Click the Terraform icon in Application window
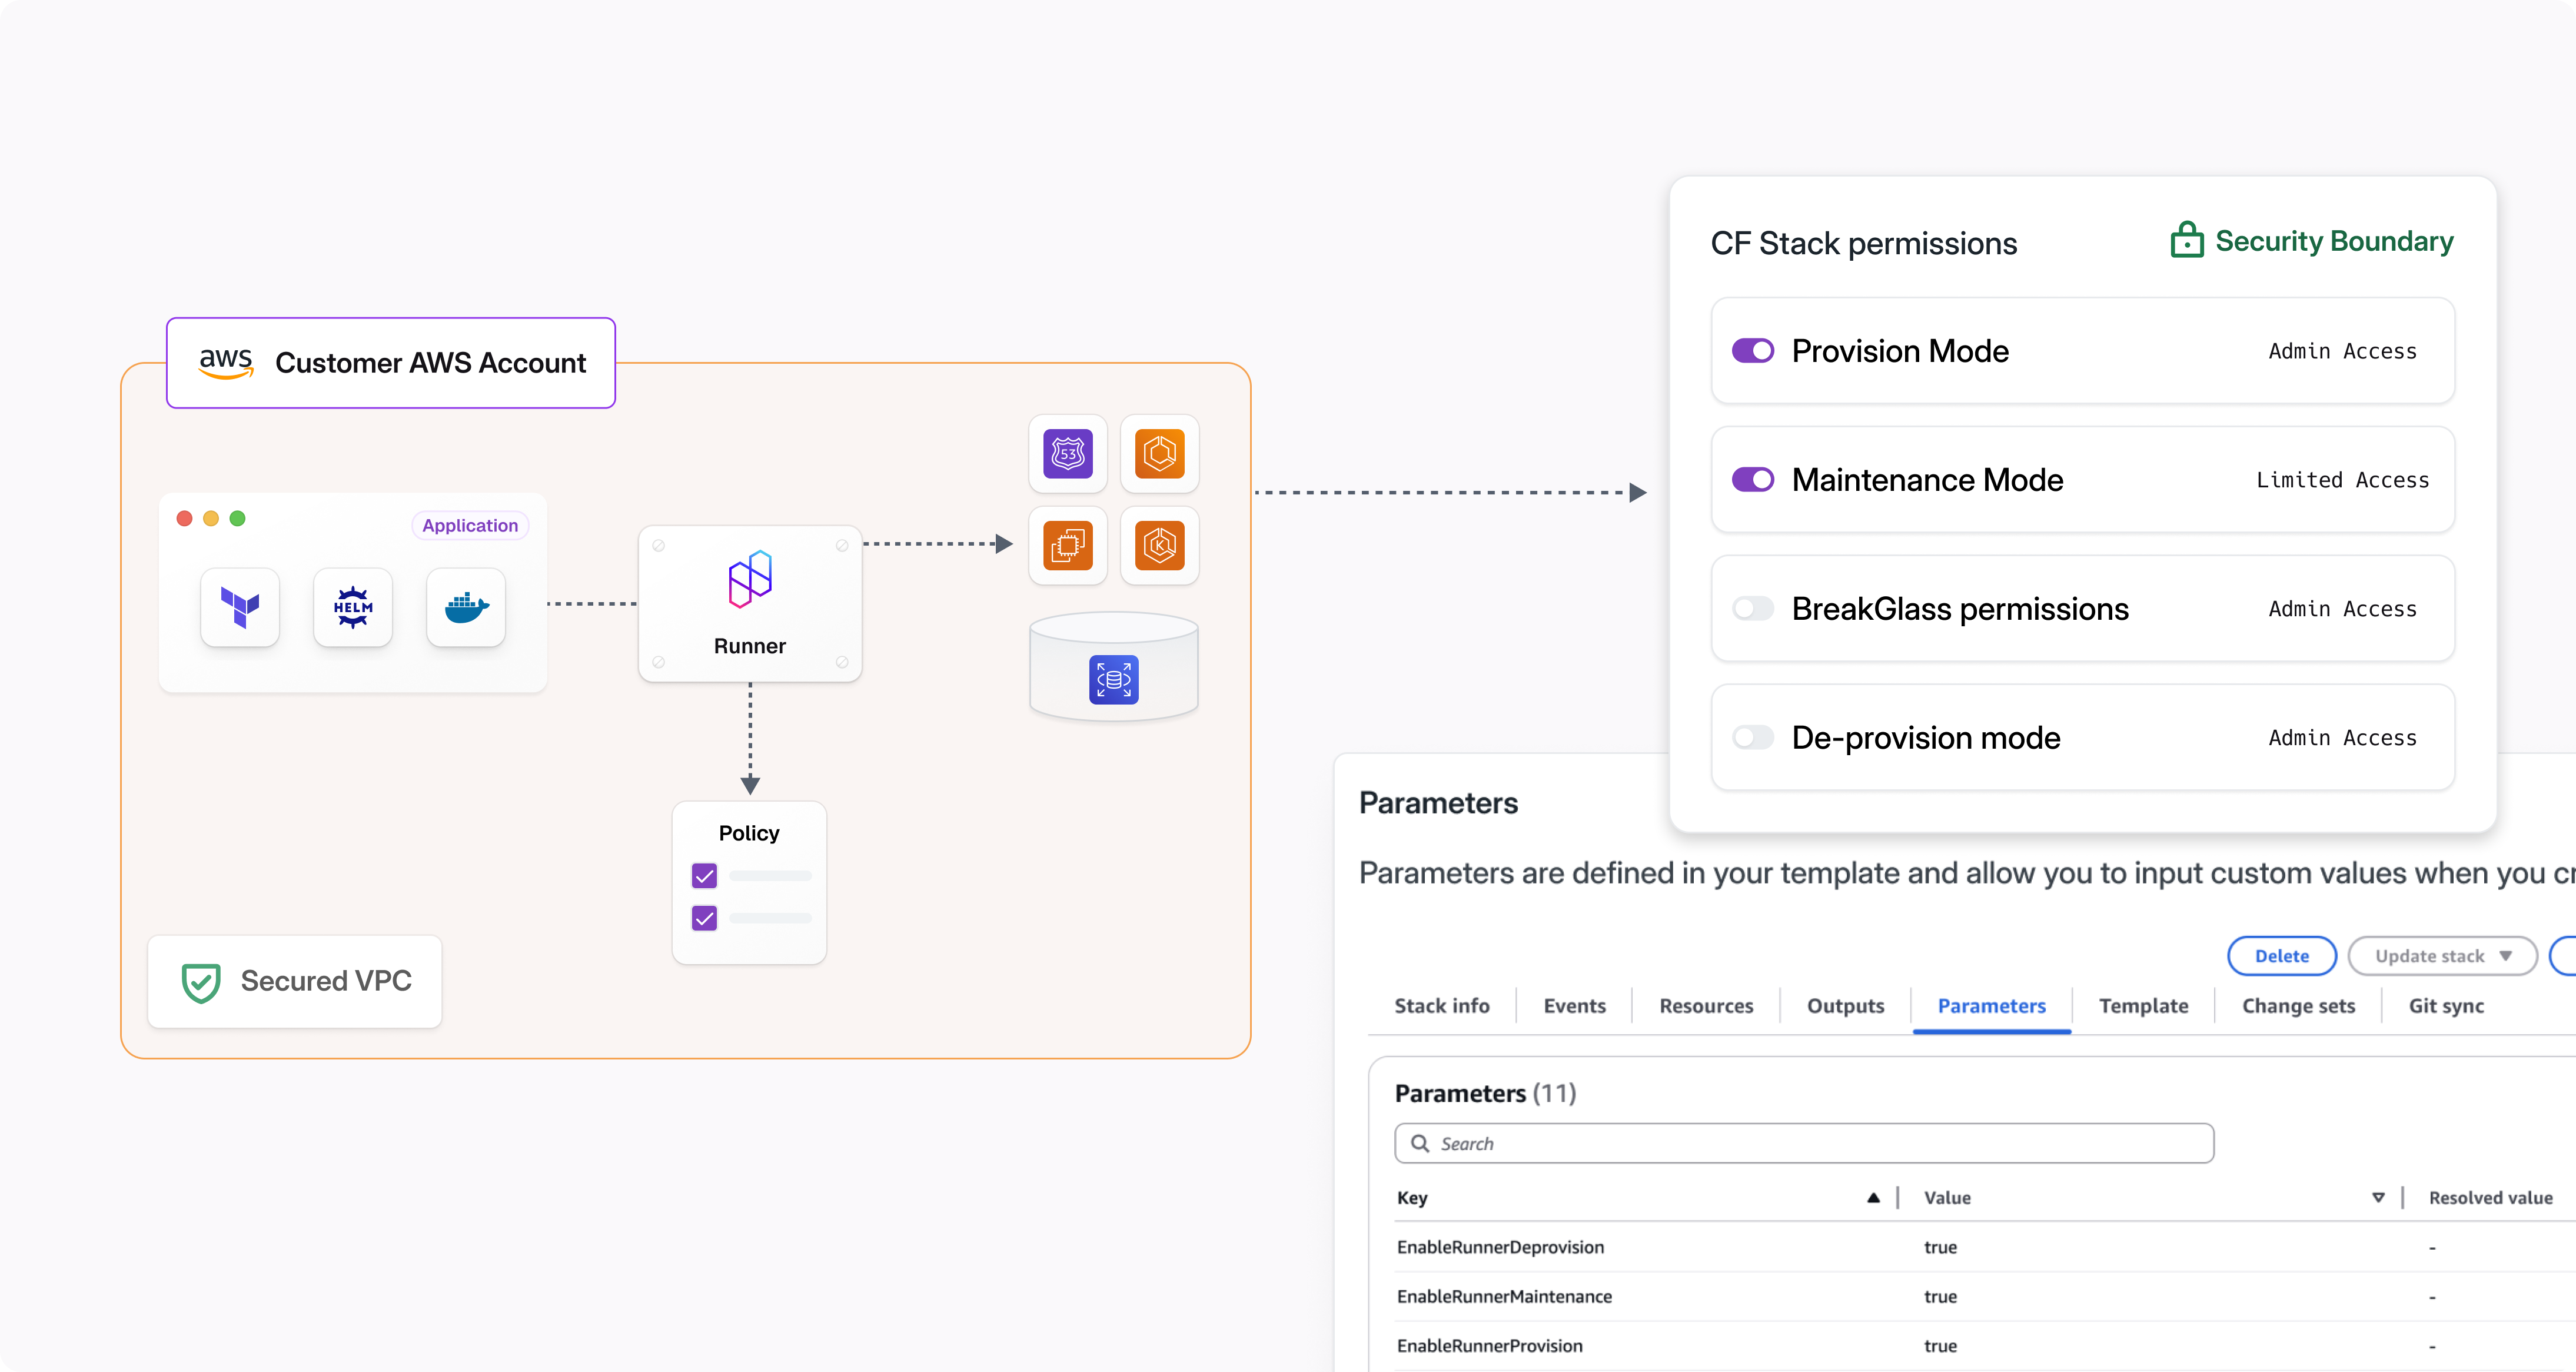 pos(240,607)
